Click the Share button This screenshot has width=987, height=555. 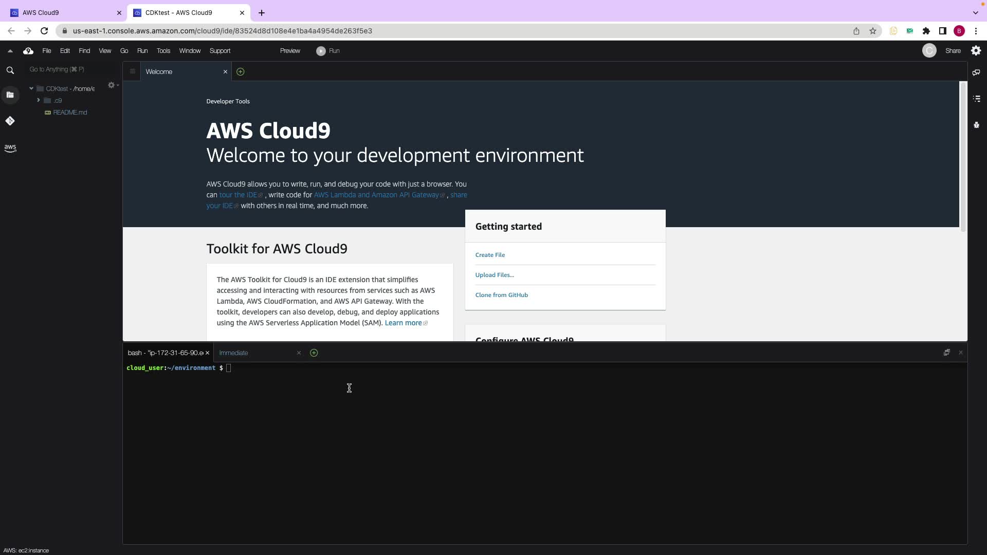pos(953,51)
